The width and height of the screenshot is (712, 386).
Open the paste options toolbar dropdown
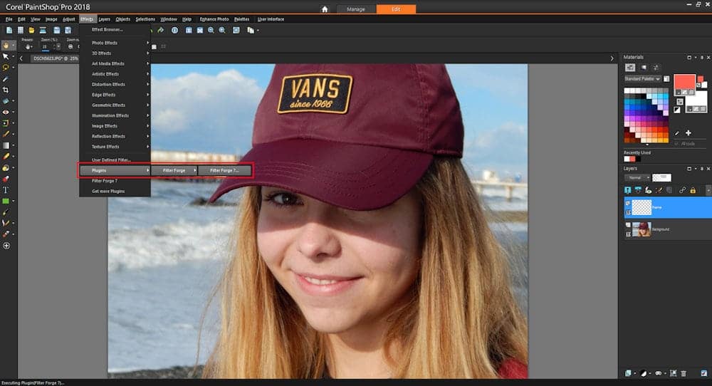pos(258,31)
